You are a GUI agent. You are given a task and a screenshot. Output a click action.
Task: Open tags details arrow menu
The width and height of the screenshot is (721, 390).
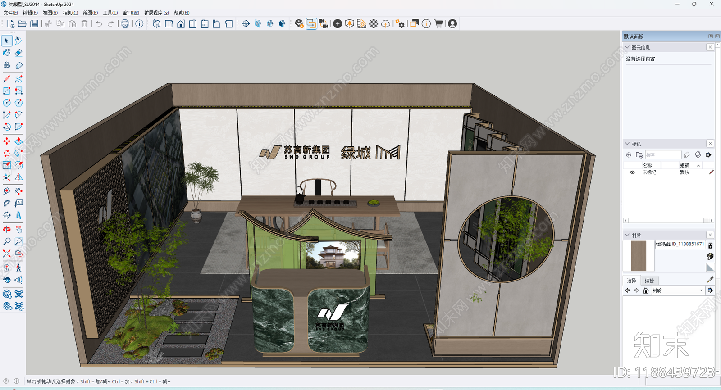tap(708, 155)
